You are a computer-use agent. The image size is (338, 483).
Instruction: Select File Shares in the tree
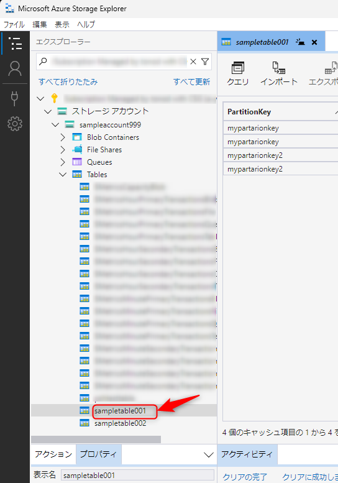coord(104,150)
